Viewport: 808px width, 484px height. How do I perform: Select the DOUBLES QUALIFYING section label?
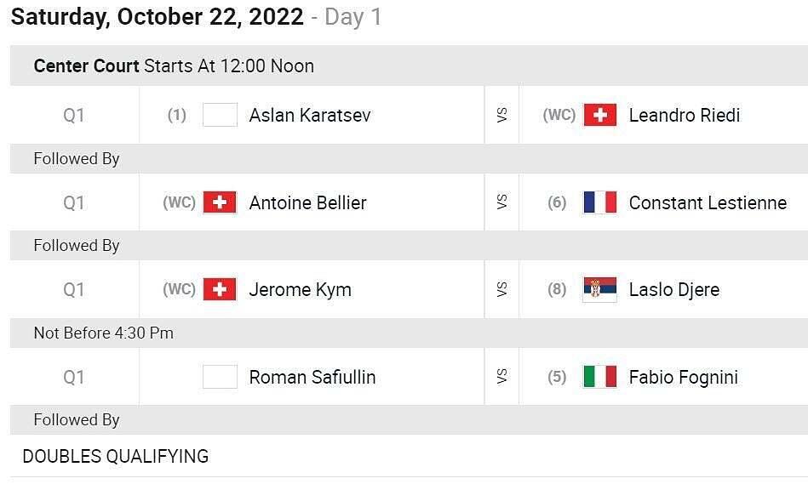[116, 456]
